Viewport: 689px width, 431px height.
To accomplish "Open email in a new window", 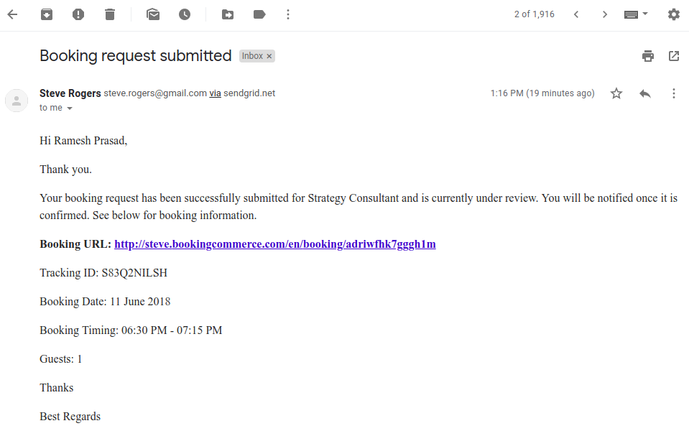I will click(x=674, y=56).
